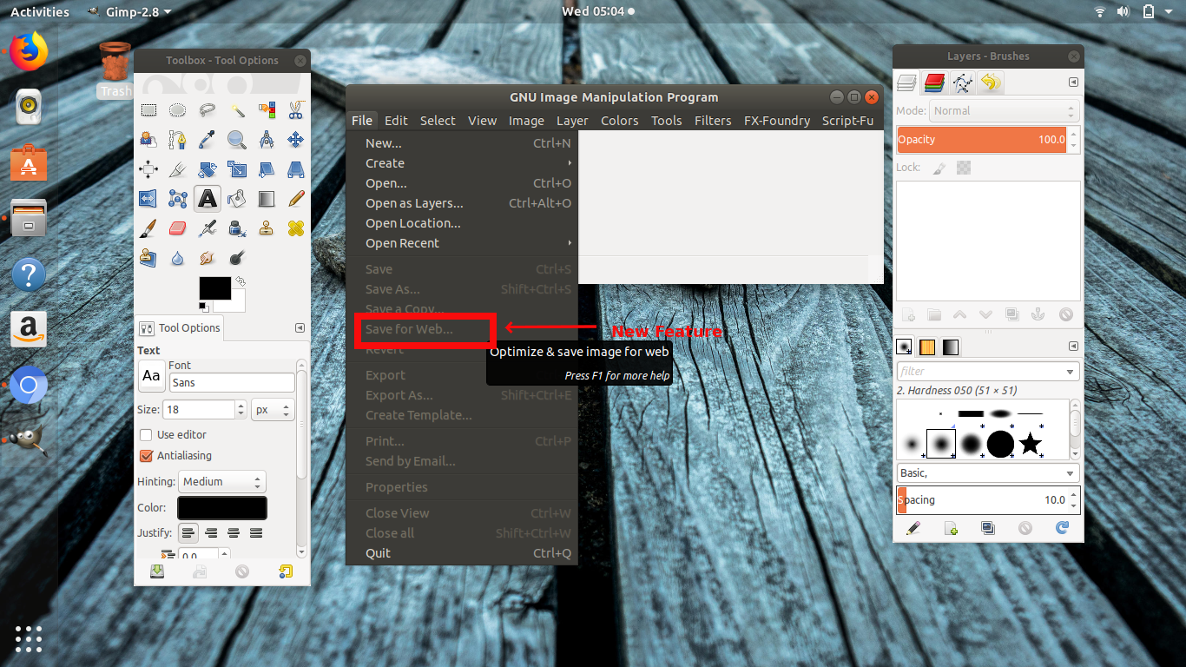Open the brush filter dropdown arrow
This screenshot has height=667, width=1186.
(x=1070, y=372)
